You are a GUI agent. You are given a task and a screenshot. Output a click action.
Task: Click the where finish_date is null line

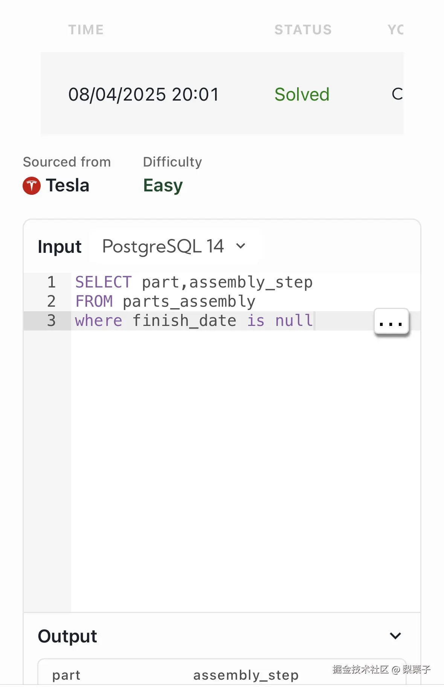pos(194,321)
